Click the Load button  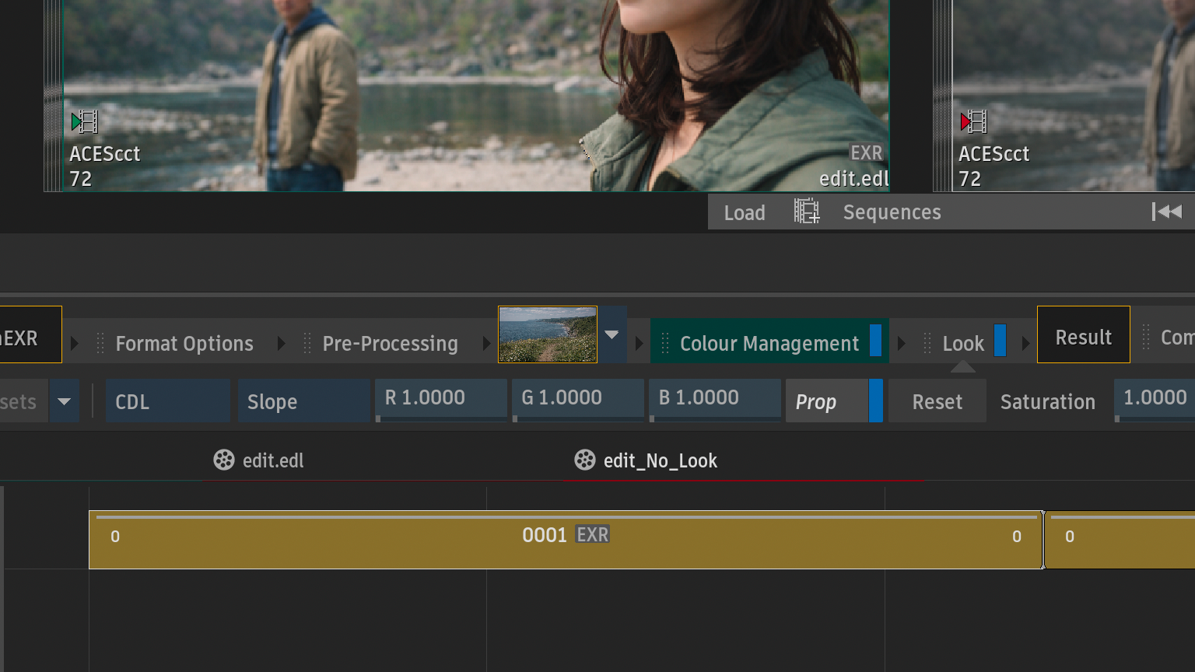(745, 212)
